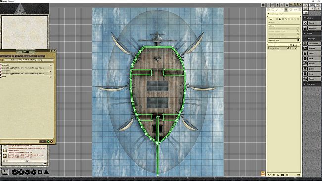Click the edit list button beside green add
The image size is (322, 181).
51,141
